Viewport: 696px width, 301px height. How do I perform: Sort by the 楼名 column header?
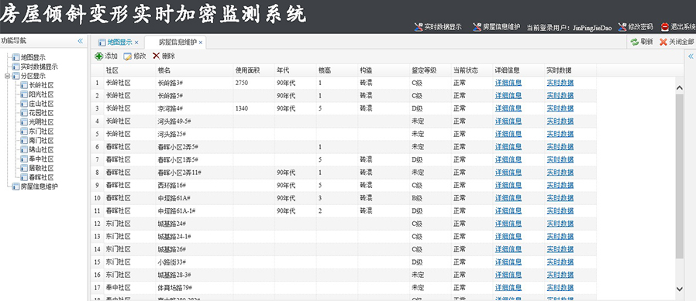pos(194,70)
